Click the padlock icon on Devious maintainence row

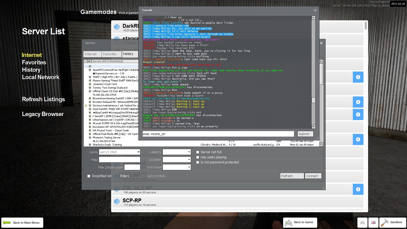86,106
